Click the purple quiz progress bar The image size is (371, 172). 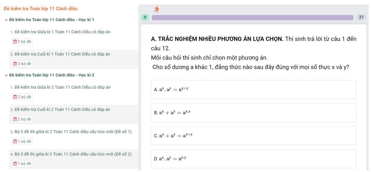252,18
